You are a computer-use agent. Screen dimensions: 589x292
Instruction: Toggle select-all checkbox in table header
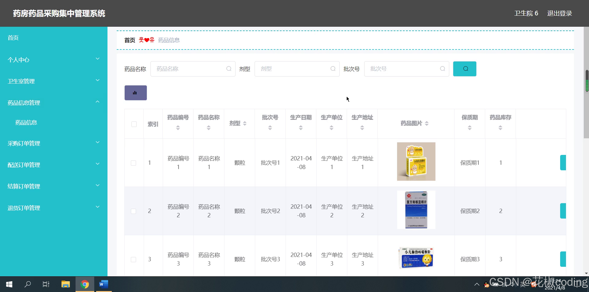tap(134, 124)
